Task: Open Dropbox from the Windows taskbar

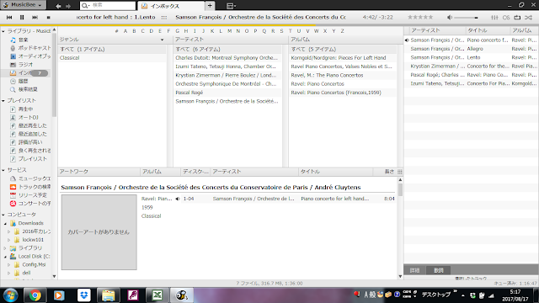Action: click(83, 295)
